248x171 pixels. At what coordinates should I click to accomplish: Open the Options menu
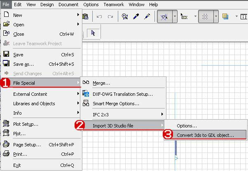coord(91,5)
